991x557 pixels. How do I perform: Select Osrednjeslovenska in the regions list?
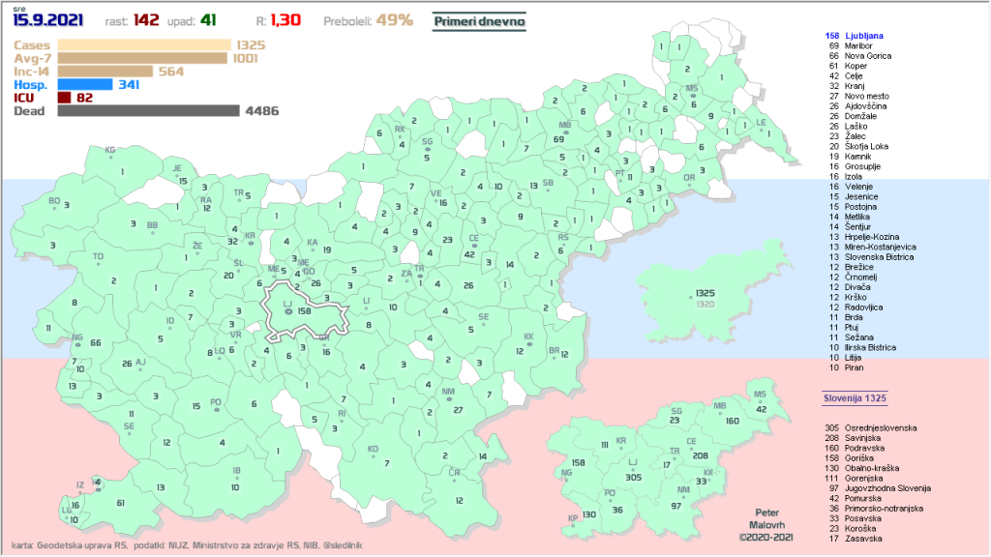point(882,427)
